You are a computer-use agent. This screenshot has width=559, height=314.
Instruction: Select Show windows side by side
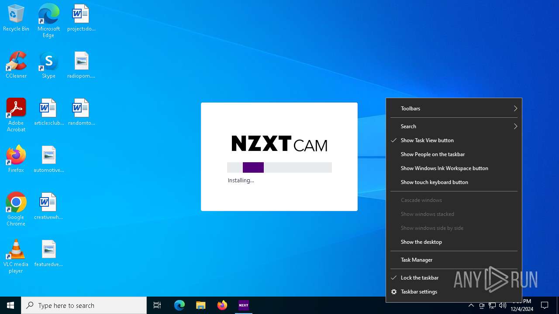point(454,228)
